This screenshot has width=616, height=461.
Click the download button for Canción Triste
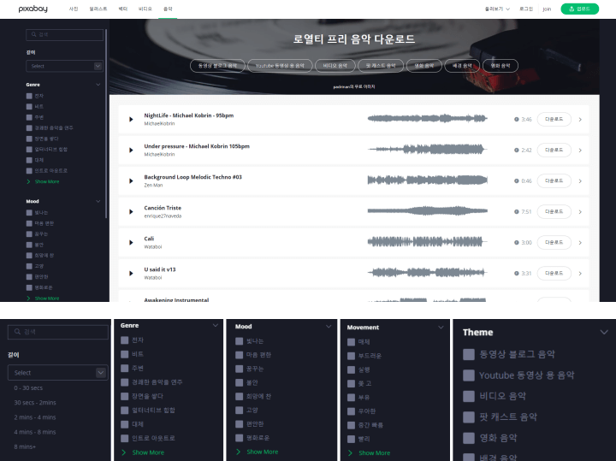[x=554, y=211]
